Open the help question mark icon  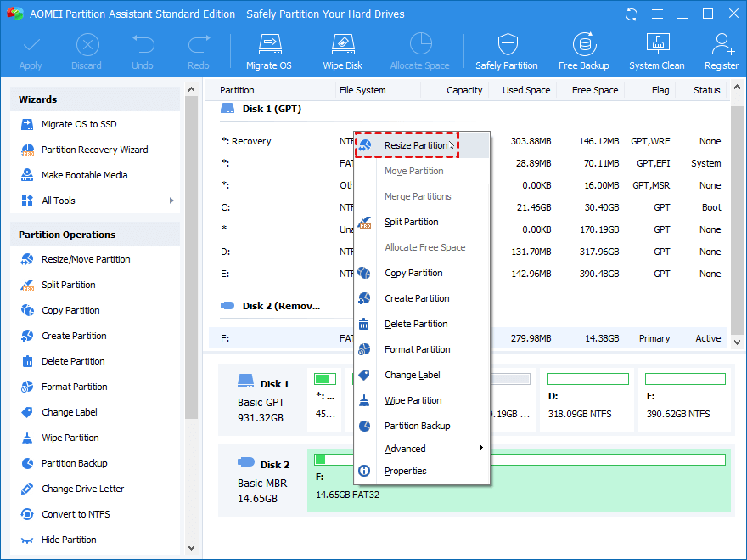click(x=656, y=14)
